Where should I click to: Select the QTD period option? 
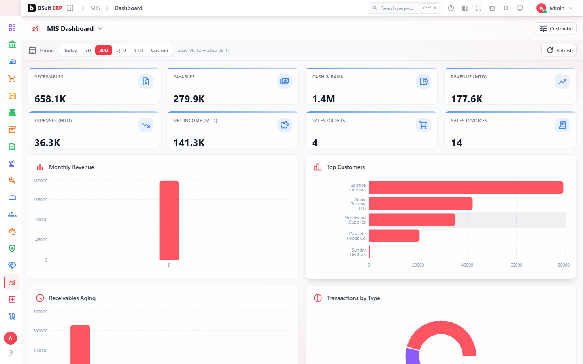121,51
